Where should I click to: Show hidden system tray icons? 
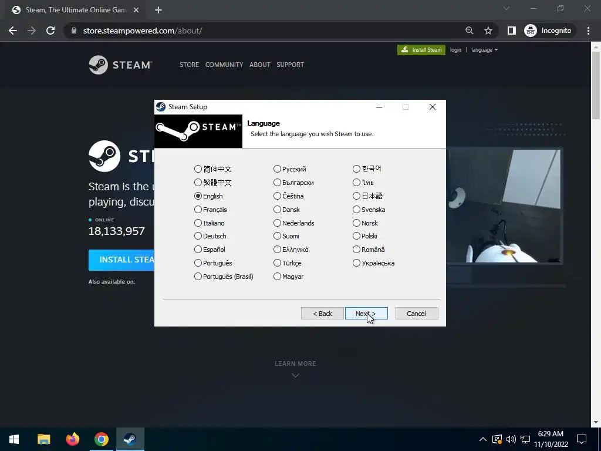[483, 439]
